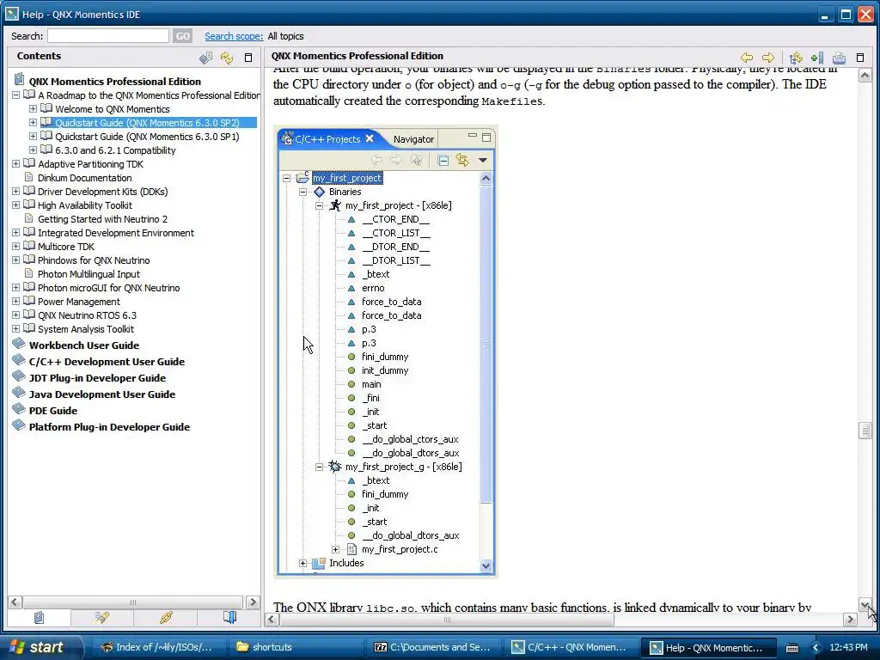The image size is (880, 660).
Task: Open Dinkum Documentation topic
Action: tap(85, 177)
